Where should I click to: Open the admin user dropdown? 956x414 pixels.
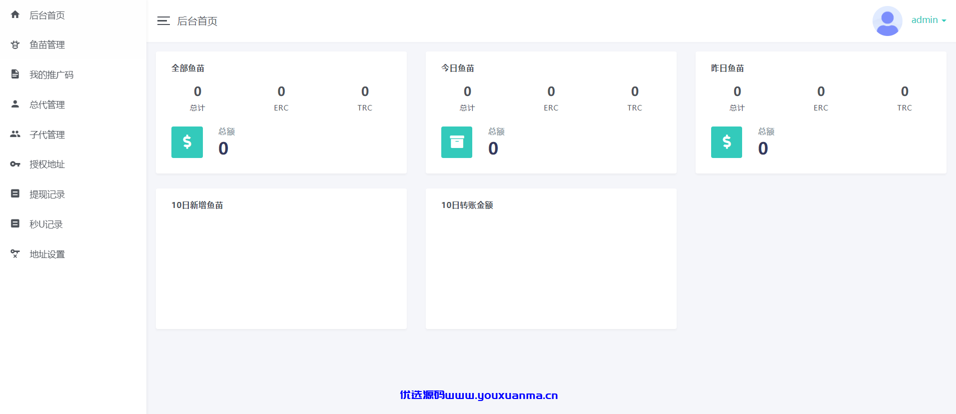point(929,20)
